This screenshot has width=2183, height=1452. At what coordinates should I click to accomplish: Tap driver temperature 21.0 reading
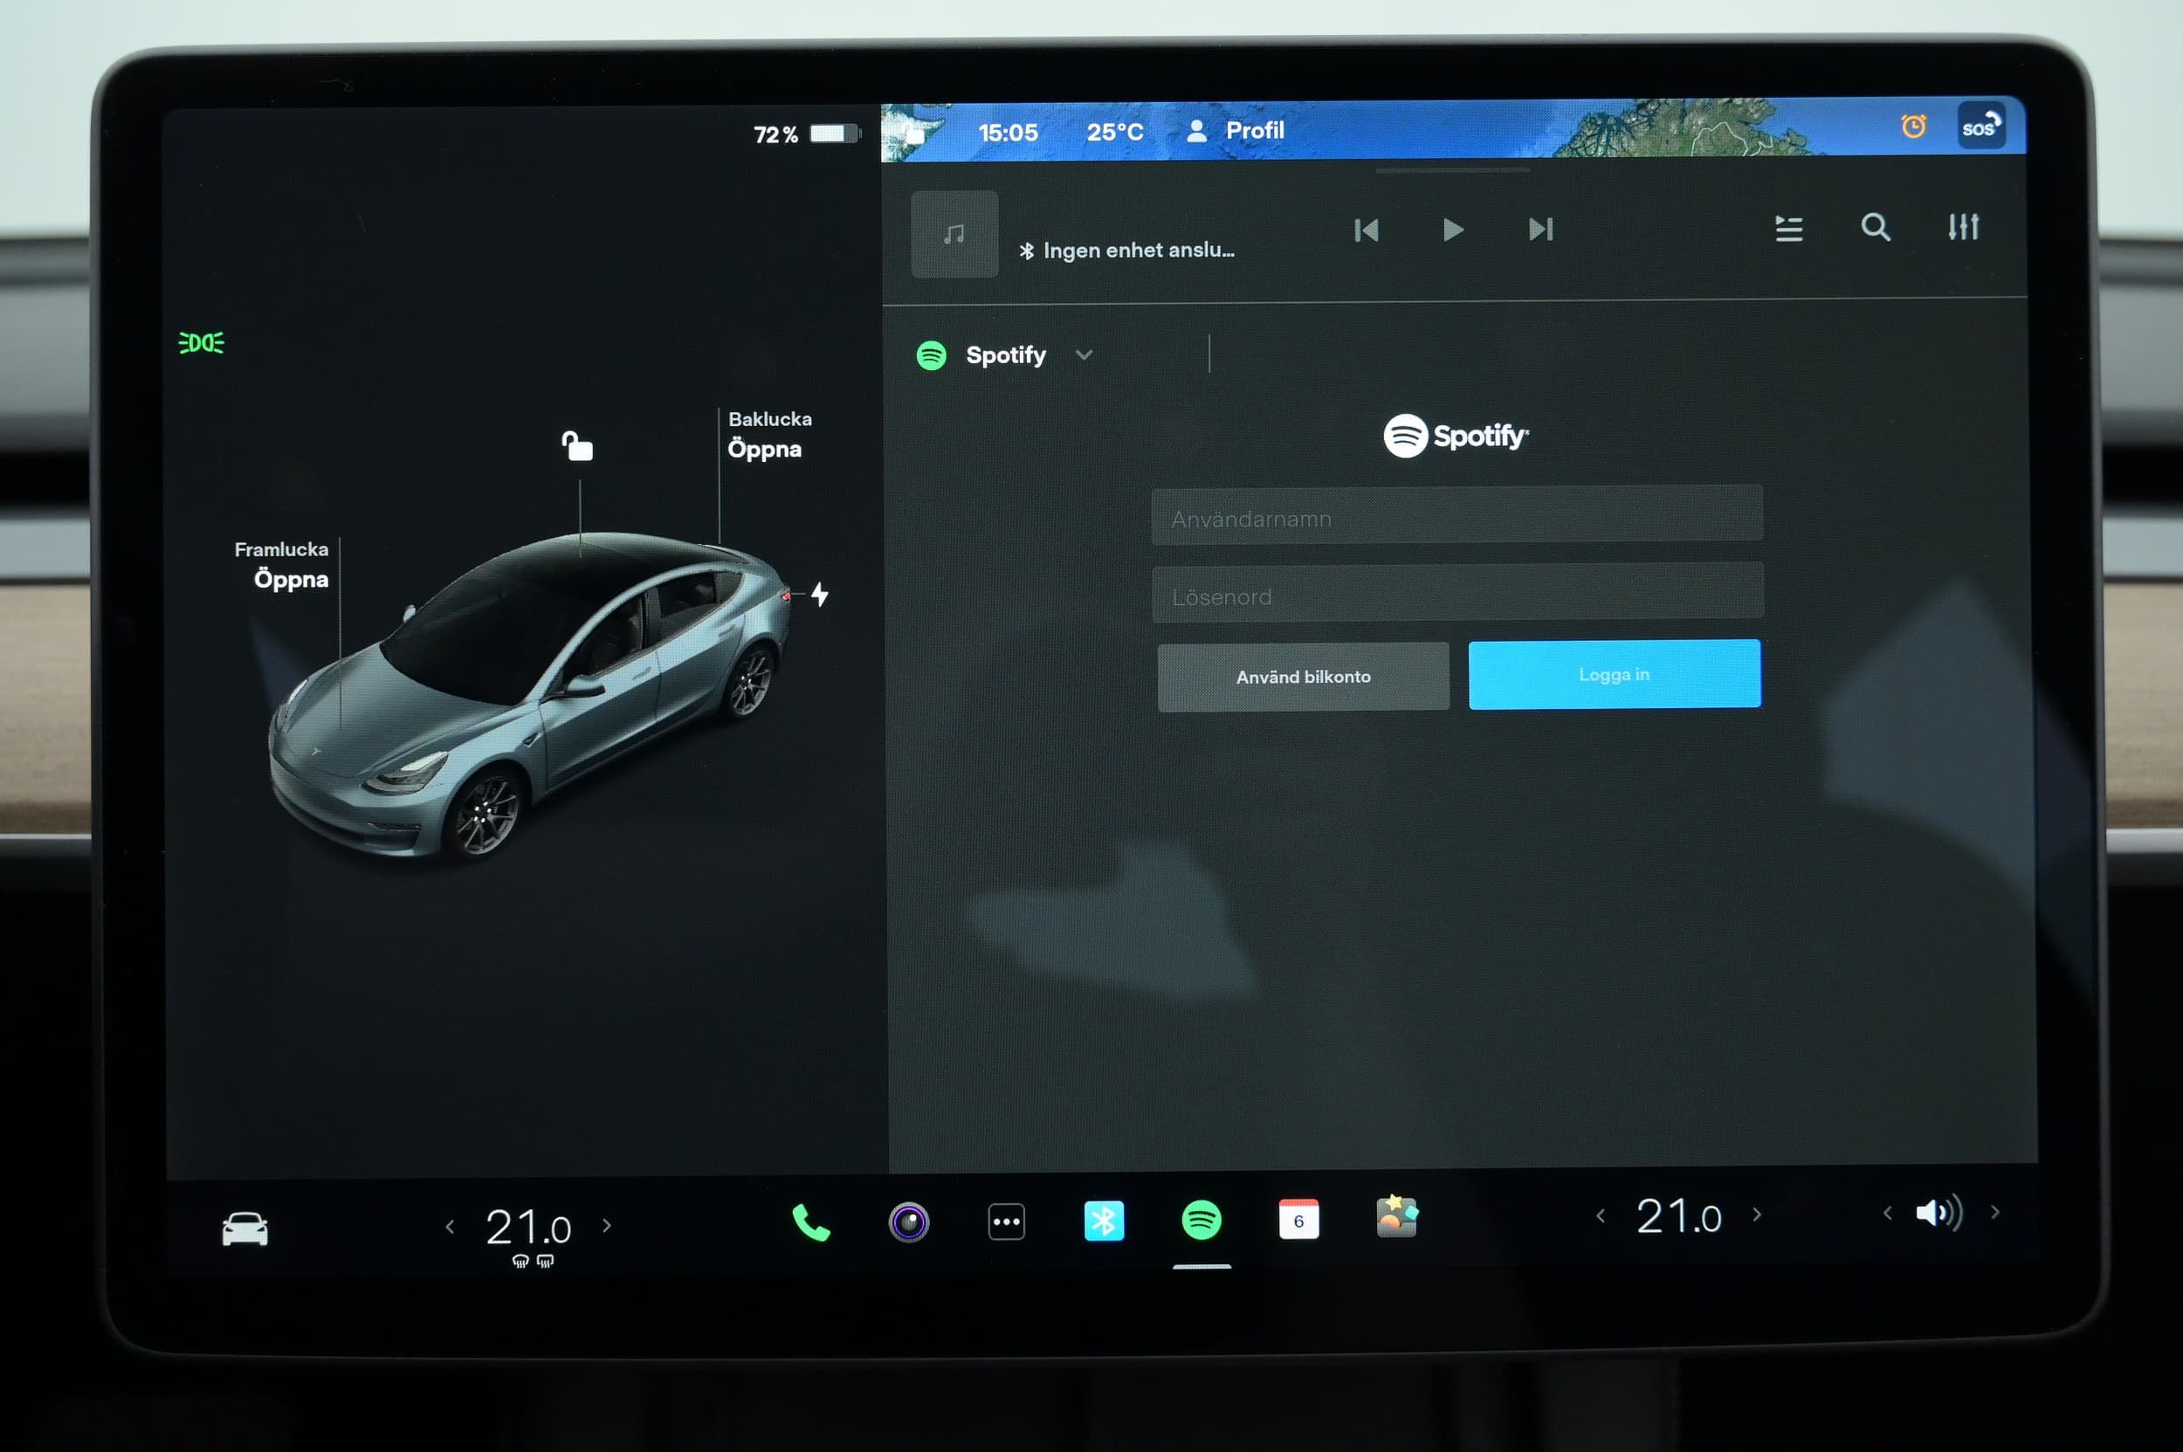pyautogui.click(x=528, y=1227)
